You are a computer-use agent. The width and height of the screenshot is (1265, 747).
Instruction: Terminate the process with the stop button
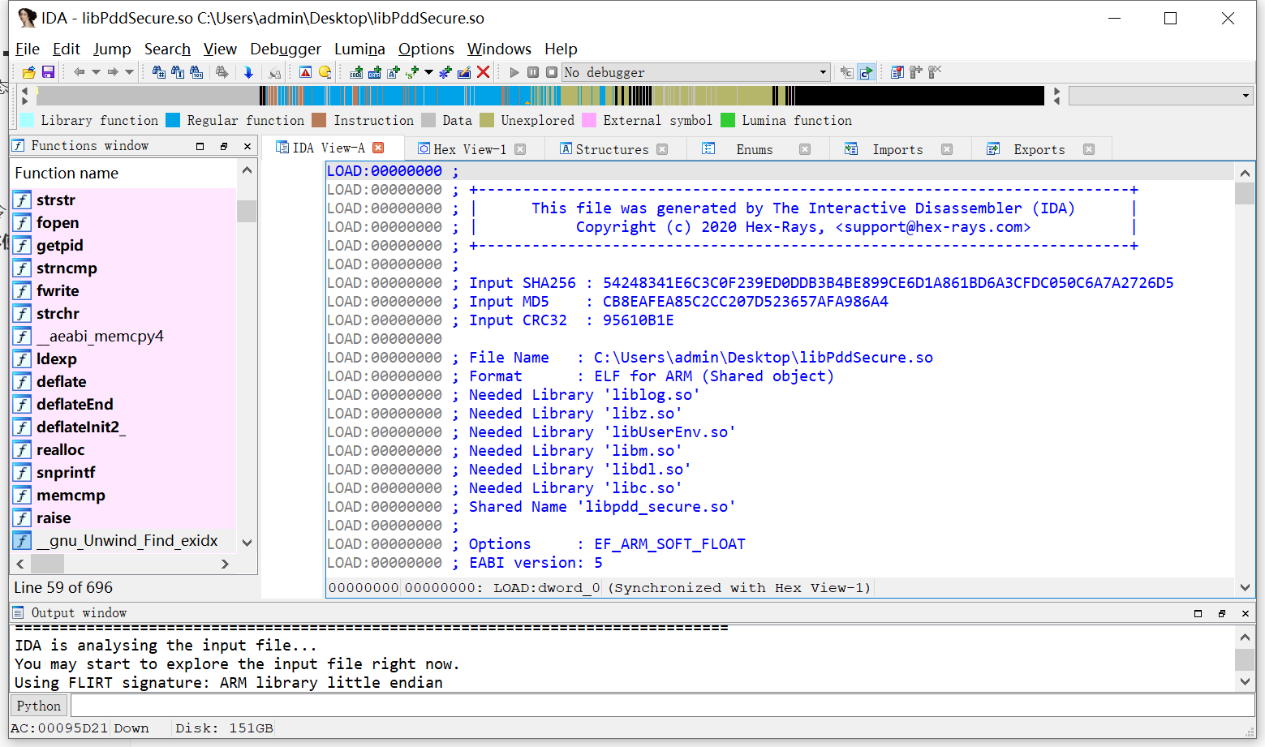(x=552, y=72)
